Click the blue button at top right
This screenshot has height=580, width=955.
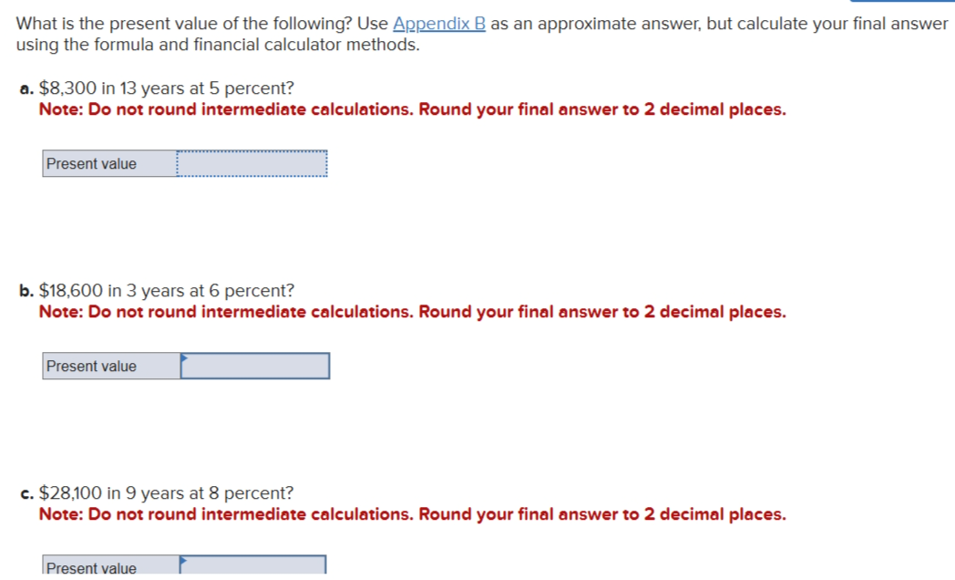(902, 4)
